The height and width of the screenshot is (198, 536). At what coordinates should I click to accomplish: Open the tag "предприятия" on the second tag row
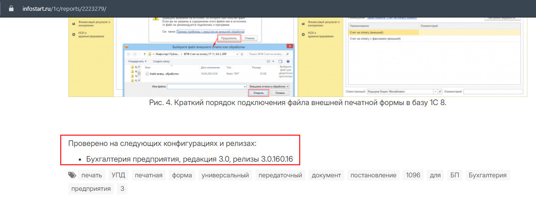pos(91,189)
